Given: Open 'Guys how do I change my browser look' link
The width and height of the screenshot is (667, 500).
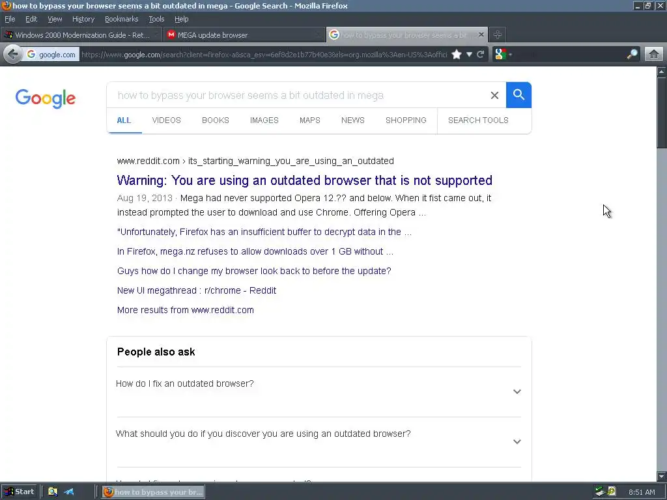Looking at the screenshot, I should coord(254,271).
